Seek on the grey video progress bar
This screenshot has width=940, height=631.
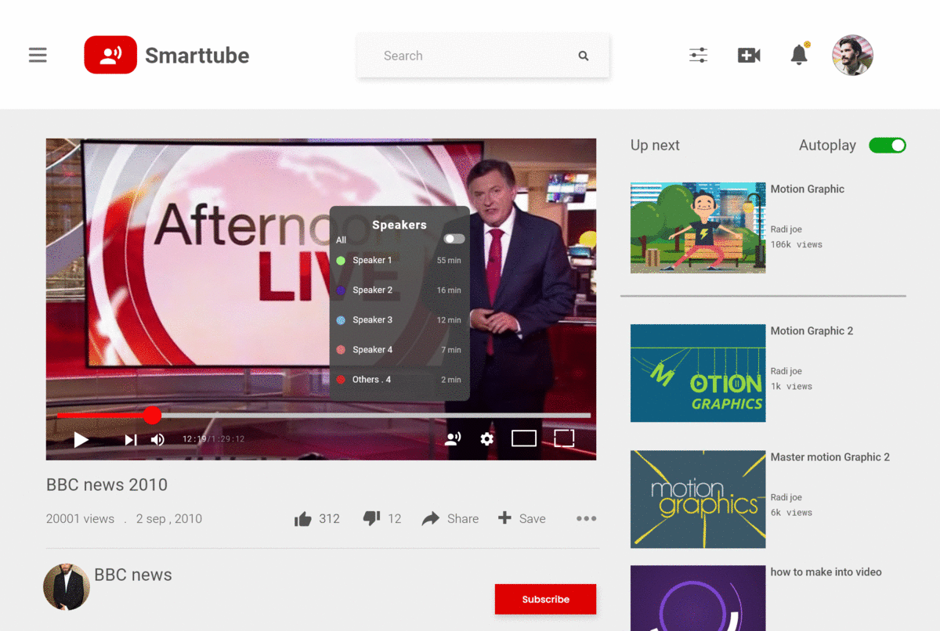click(376, 415)
